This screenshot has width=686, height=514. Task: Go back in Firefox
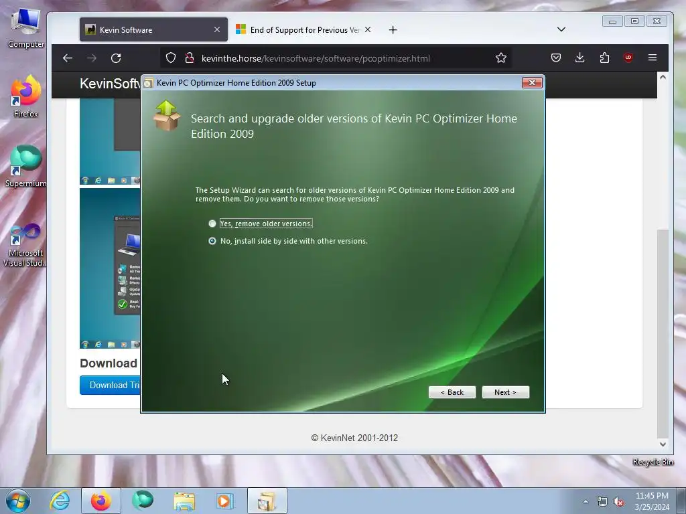pyautogui.click(x=68, y=58)
